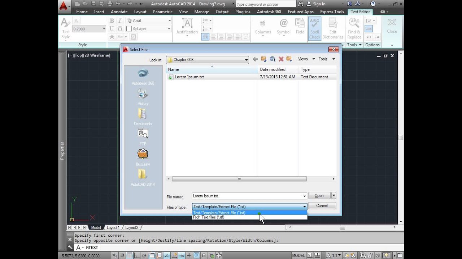Open History location in dialog sidebar

point(143,97)
